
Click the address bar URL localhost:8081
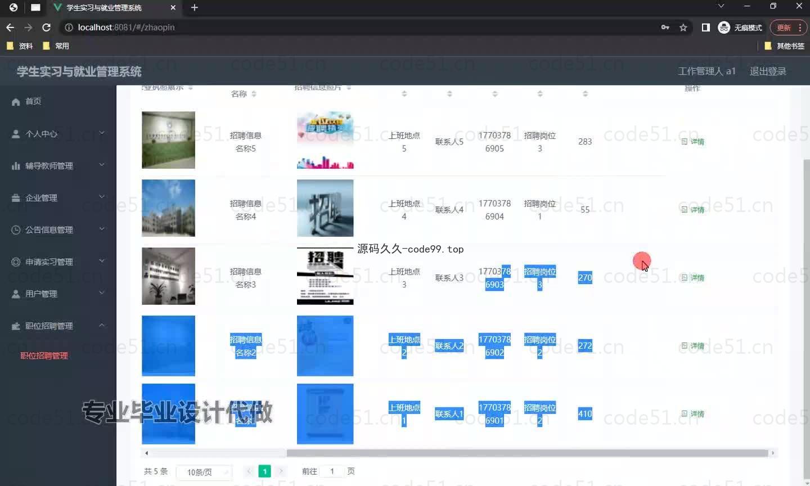[126, 27]
